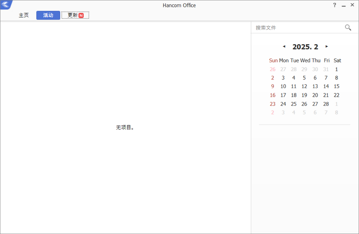359x234 pixels.
Task: Open the help question mark icon
Action: click(334, 5)
